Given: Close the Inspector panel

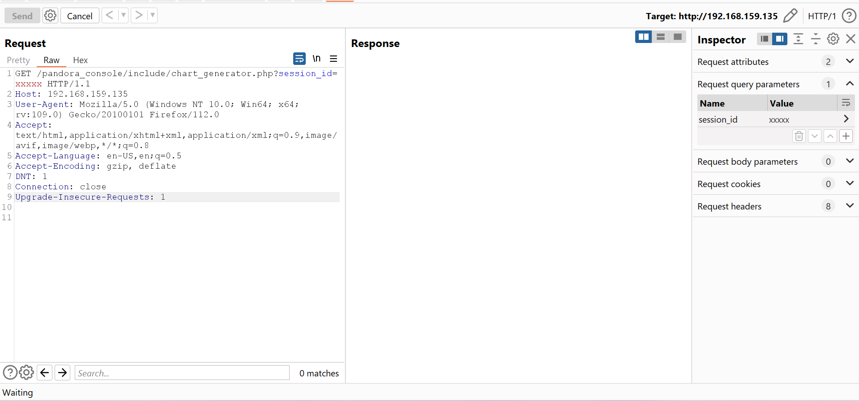Looking at the screenshot, I should [x=850, y=39].
